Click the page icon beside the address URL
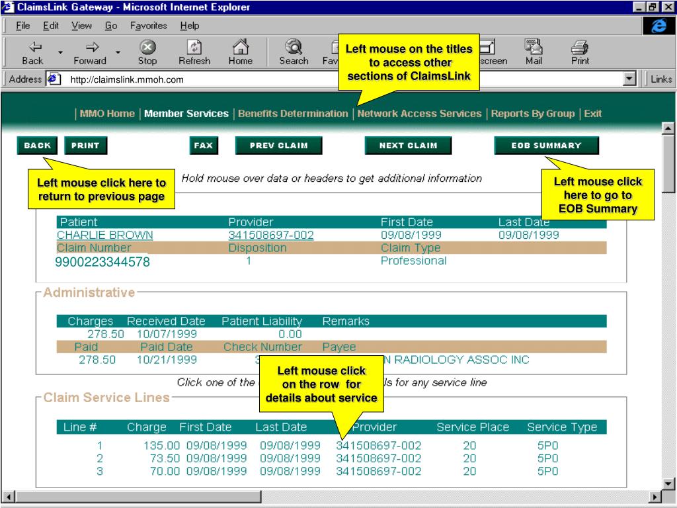Screen dimensions: 677x508 (54, 79)
